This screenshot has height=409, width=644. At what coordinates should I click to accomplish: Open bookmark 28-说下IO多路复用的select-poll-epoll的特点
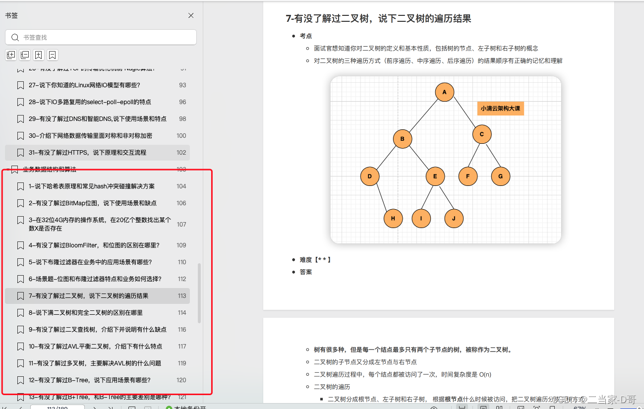point(97,102)
